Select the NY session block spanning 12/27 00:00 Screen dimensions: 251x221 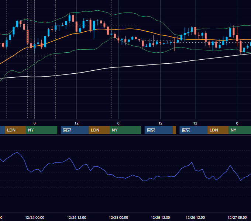[240, 130]
